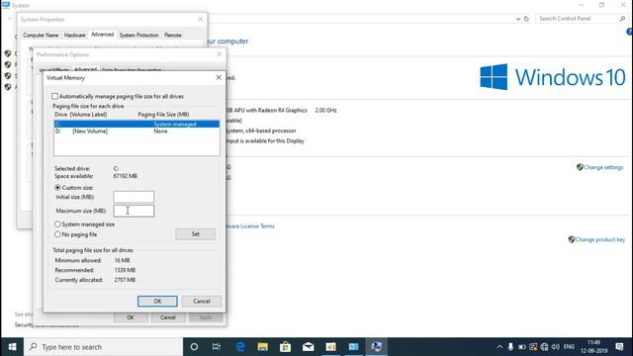Click the microphone tray icon
Image resolution: width=633 pixels, height=356 pixels.
point(510,347)
